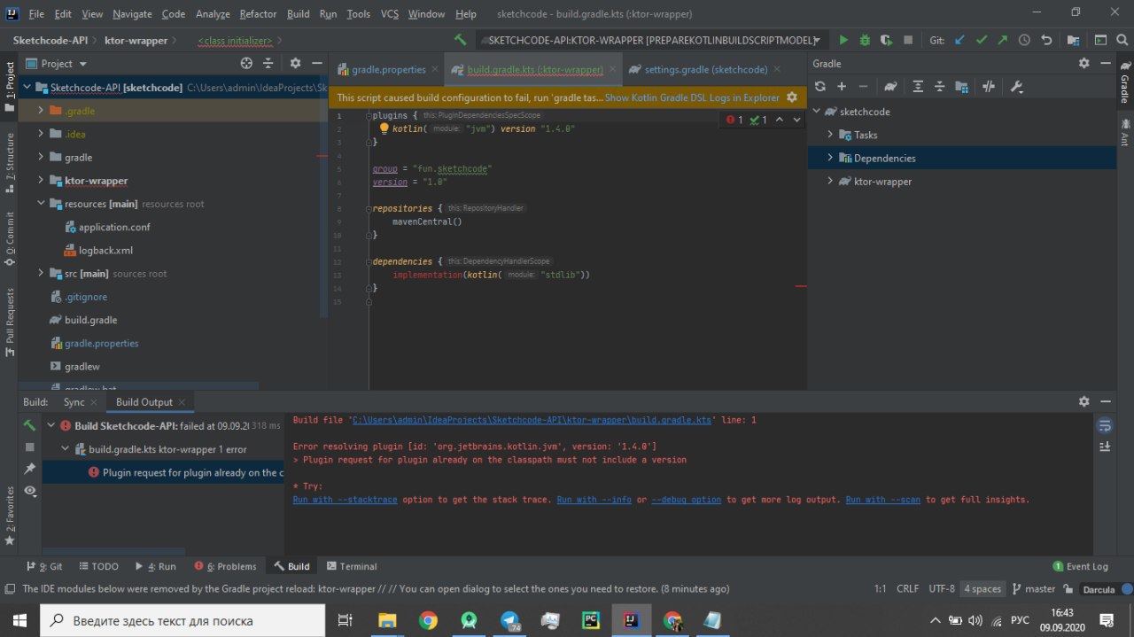The image size is (1134, 637).
Task: Expand the ktor-wrapper folder in Project tree
Action: (x=41, y=181)
